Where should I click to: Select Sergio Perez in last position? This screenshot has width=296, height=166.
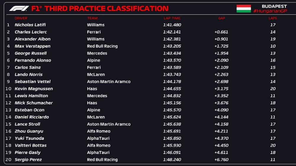[x=28, y=160]
